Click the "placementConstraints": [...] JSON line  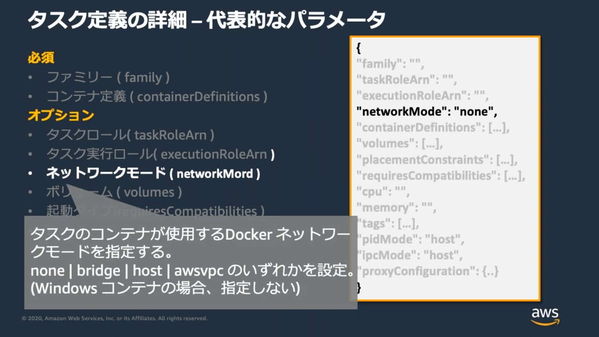pos(437,160)
